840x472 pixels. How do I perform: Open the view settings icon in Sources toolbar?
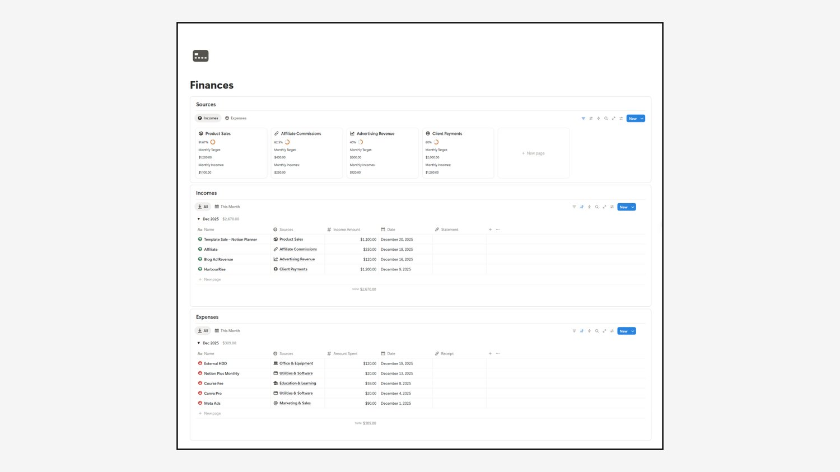coord(621,119)
